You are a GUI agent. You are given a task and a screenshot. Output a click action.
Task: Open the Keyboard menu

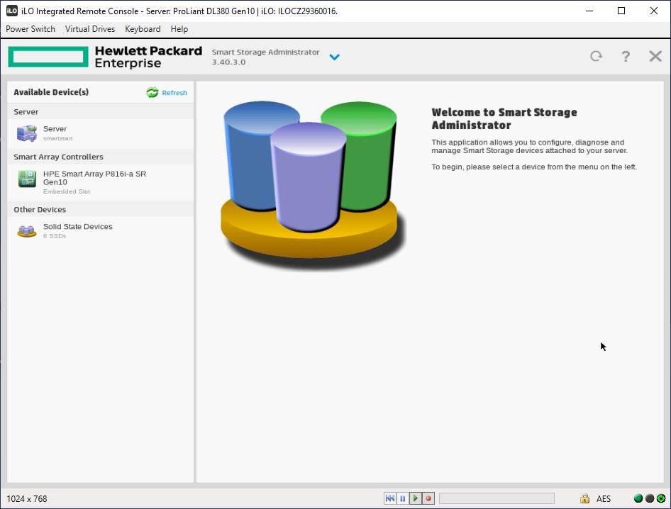point(143,29)
